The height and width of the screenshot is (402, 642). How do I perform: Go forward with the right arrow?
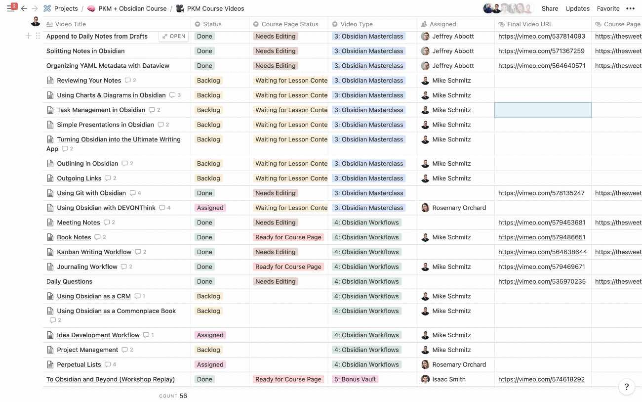(35, 8)
